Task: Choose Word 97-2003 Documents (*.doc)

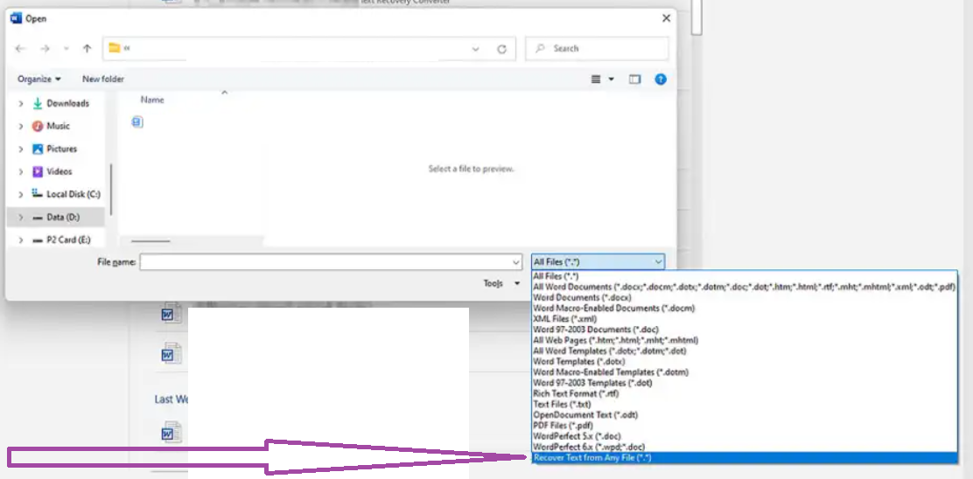Action: [744, 329]
